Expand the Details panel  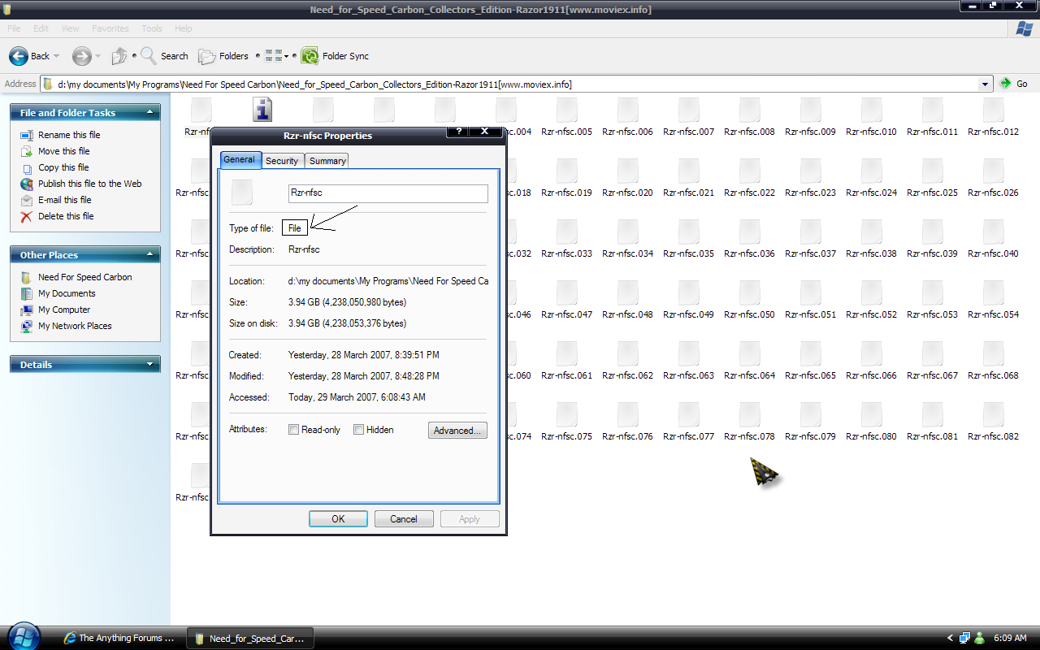coord(149,364)
